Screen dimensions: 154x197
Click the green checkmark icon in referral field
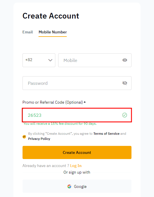tap(125, 115)
